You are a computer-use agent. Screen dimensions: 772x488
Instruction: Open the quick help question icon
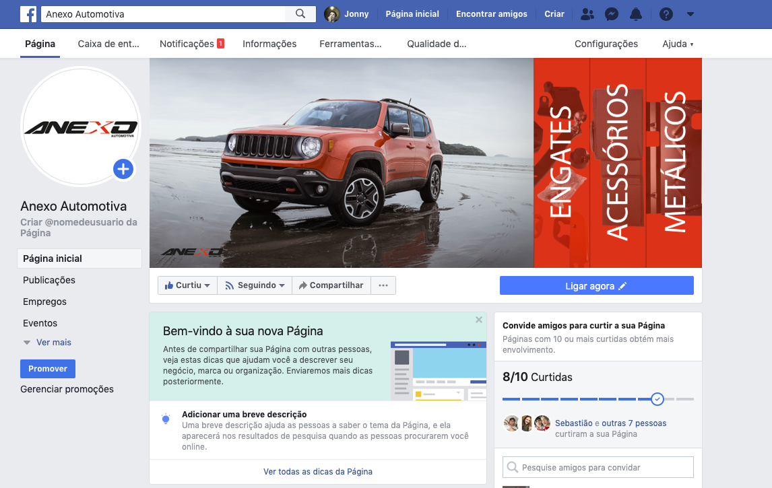click(666, 14)
